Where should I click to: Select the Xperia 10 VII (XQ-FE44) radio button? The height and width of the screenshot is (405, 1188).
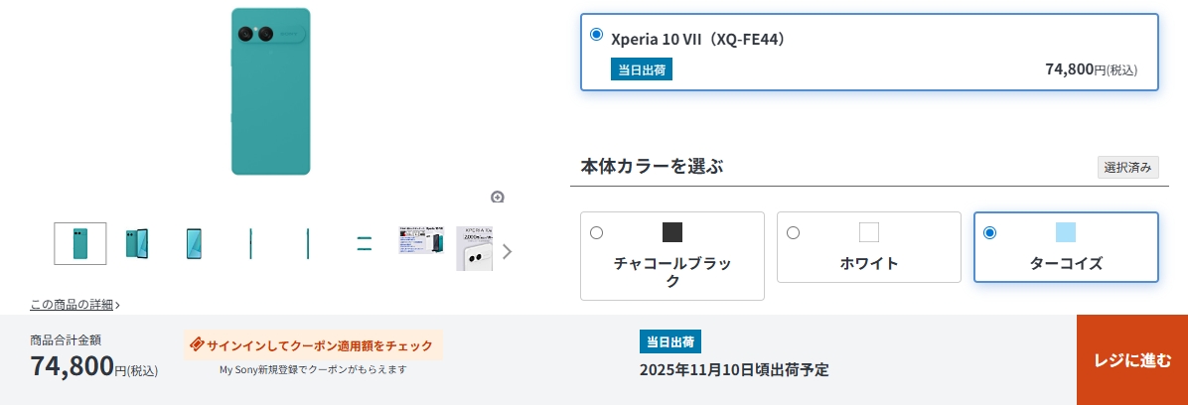click(x=596, y=35)
